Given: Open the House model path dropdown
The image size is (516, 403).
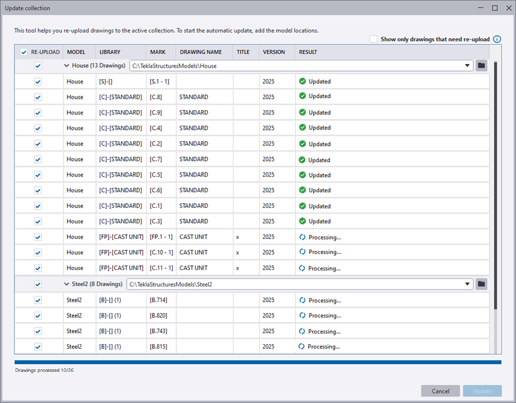Looking at the screenshot, I should pyautogui.click(x=467, y=66).
